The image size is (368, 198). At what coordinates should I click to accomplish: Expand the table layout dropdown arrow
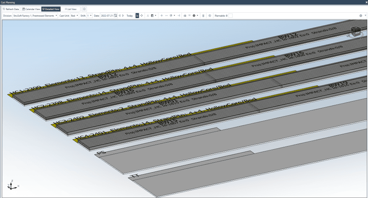tap(155, 16)
